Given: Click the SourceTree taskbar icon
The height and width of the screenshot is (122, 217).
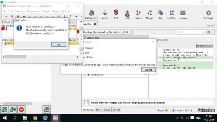Looking at the screenshot, I should (45, 118).
